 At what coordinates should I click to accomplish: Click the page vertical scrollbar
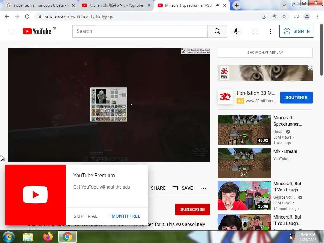point(321,50)
